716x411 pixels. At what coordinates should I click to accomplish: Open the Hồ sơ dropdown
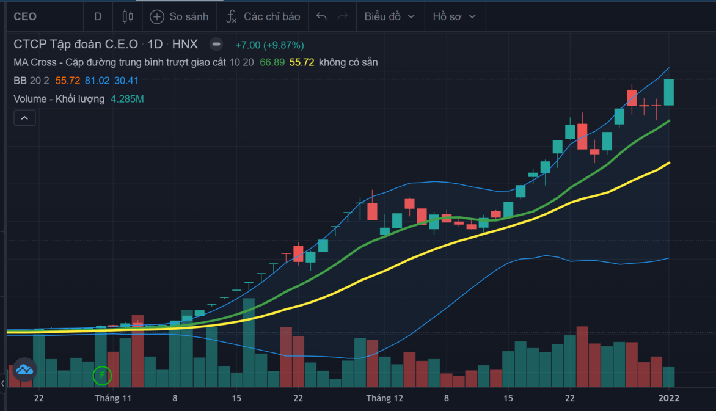pos(454,16)
